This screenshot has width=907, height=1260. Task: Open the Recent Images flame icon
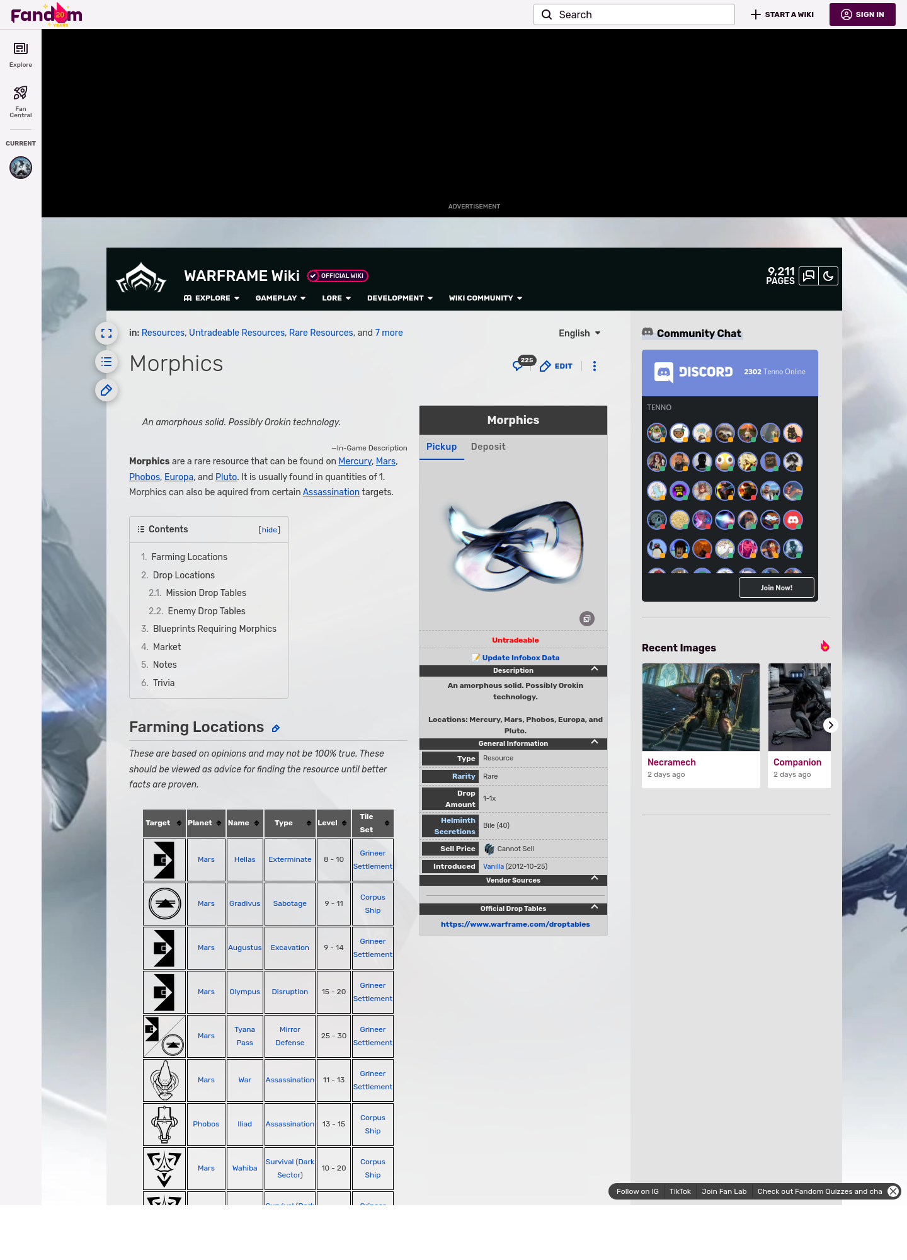tap(825, 646)
